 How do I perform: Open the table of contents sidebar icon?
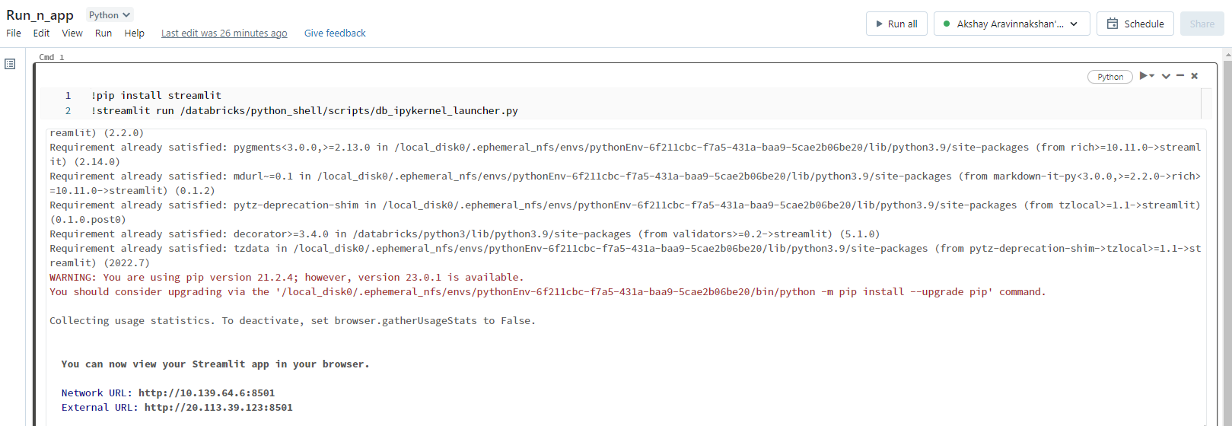10,64
